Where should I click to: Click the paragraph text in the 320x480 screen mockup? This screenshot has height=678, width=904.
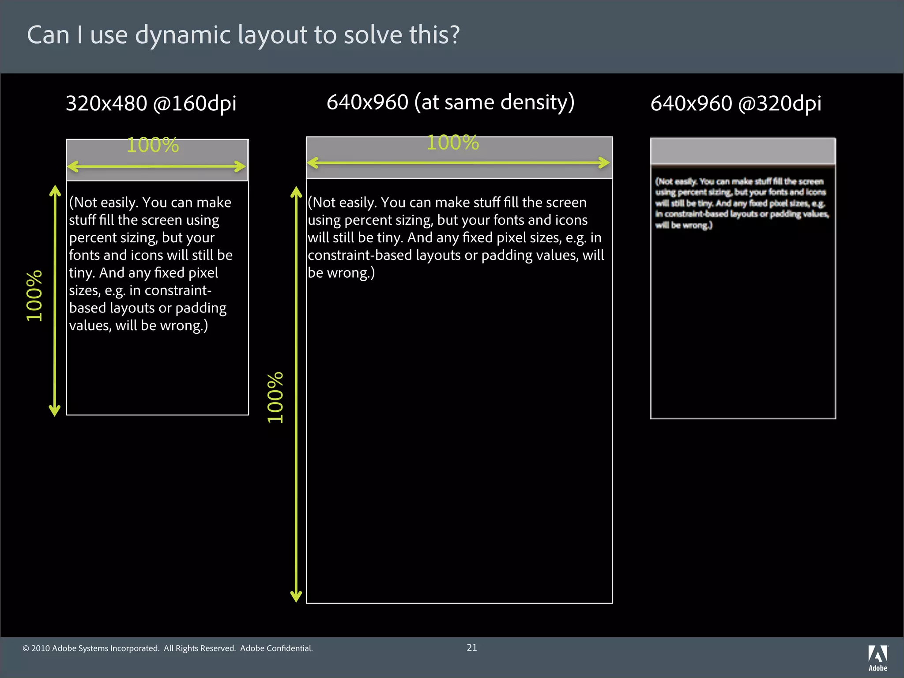click(x=151, y=264)
